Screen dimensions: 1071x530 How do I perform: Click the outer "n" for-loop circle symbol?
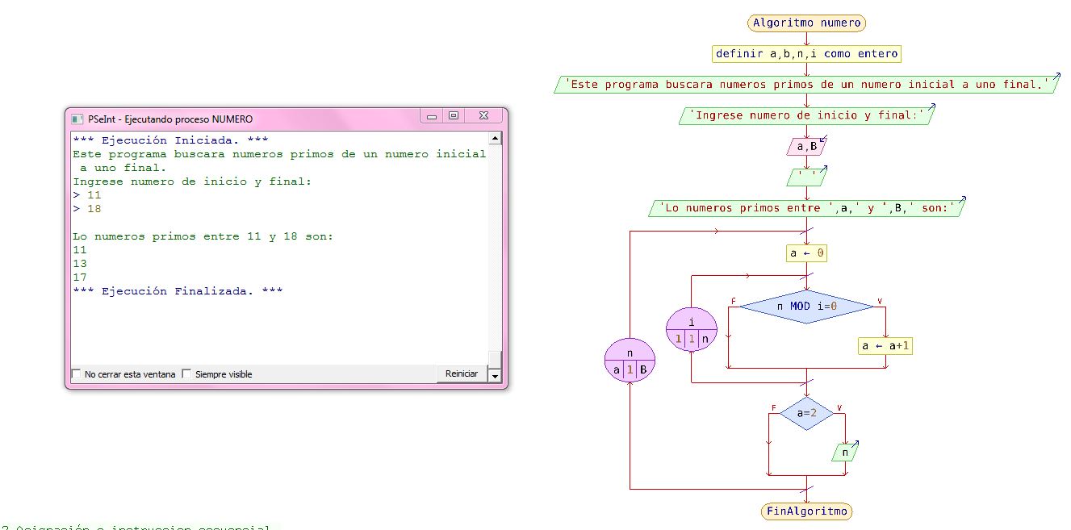pyautogui.click(x=630, y=360)
